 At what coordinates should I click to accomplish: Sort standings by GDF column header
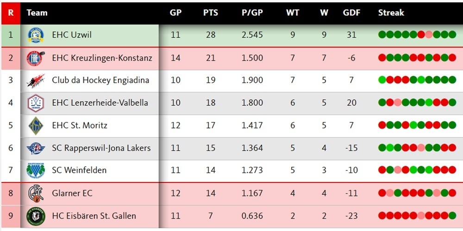(351, 13)
